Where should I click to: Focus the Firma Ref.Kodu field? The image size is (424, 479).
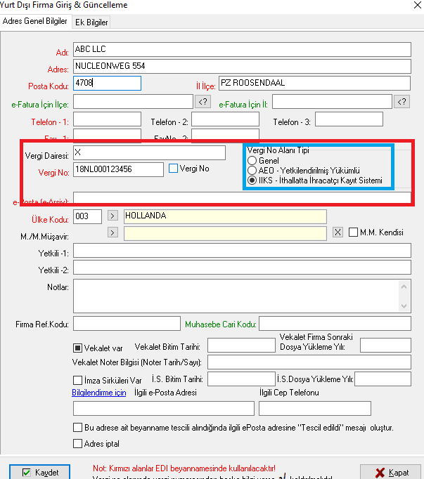(127, 324)
